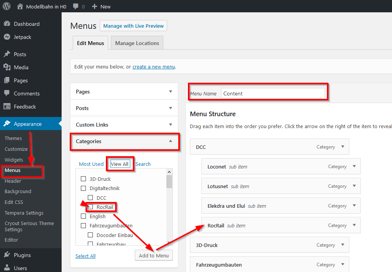Check the 3D-Druck category checkbox
392x272 pixels.
click(x=84, y=179)
